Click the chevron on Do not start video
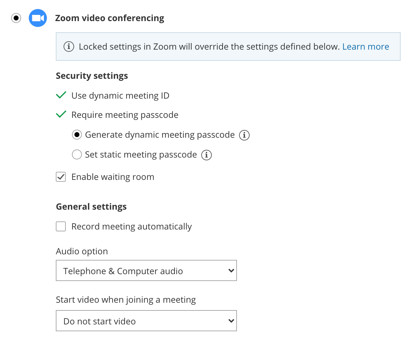Screen dimensions: 418x343 [231, 321]
